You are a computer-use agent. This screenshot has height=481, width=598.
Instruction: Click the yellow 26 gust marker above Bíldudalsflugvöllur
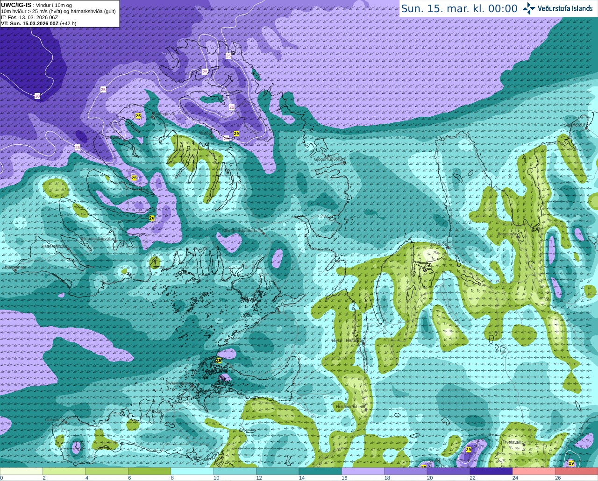tap(152, 218)
